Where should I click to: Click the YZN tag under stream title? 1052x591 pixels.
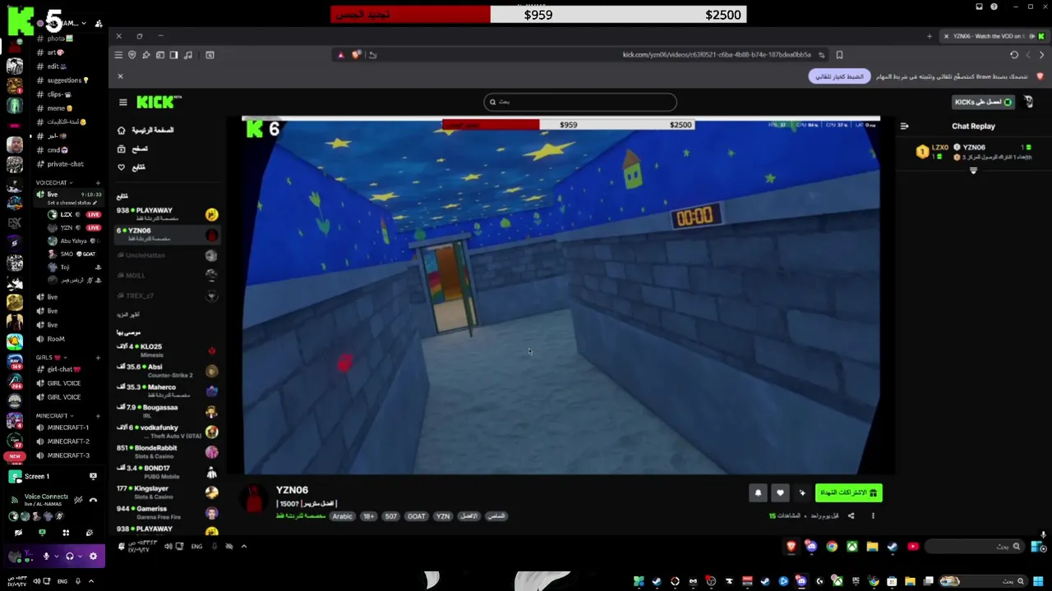pos(443,516)
